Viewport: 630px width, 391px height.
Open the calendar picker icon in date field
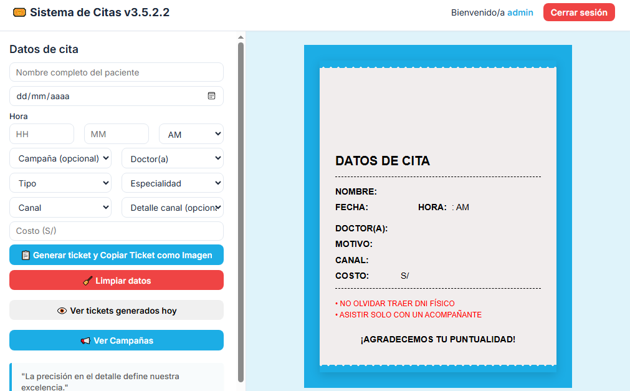pyautogui.click(x=211, y=96)
